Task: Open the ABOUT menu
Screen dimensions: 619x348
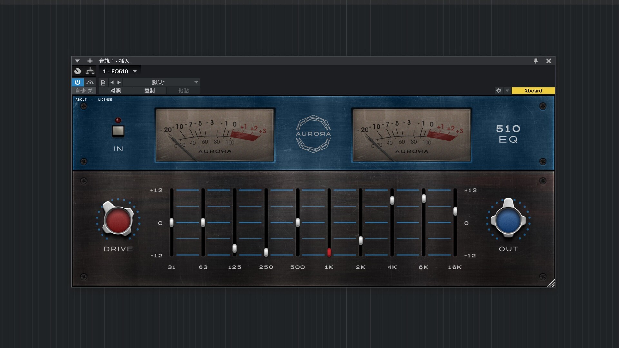Action: pos(81,99)
